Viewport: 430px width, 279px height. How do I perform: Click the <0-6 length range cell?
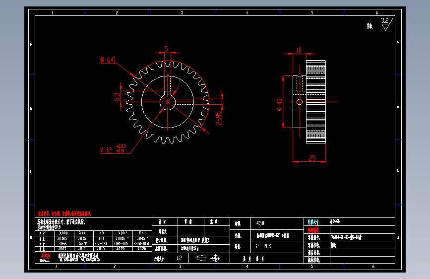click(63, 244)
